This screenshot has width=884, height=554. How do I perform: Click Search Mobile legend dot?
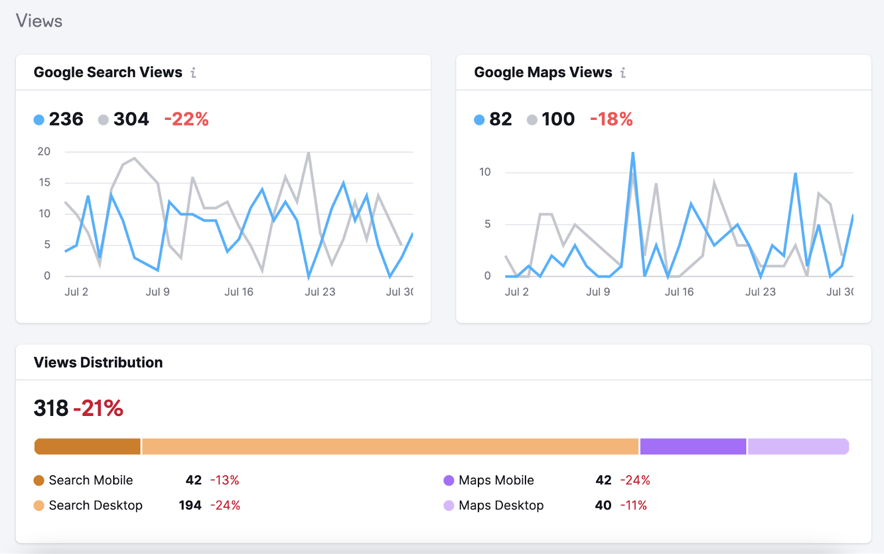click(39, 481)
